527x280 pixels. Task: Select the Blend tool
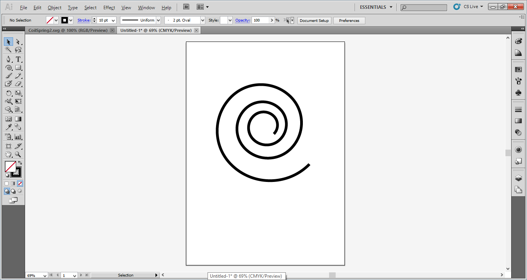(18, 127)
